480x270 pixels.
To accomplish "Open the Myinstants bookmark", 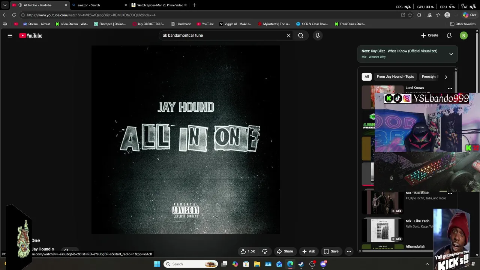I will tap(274, 24).
